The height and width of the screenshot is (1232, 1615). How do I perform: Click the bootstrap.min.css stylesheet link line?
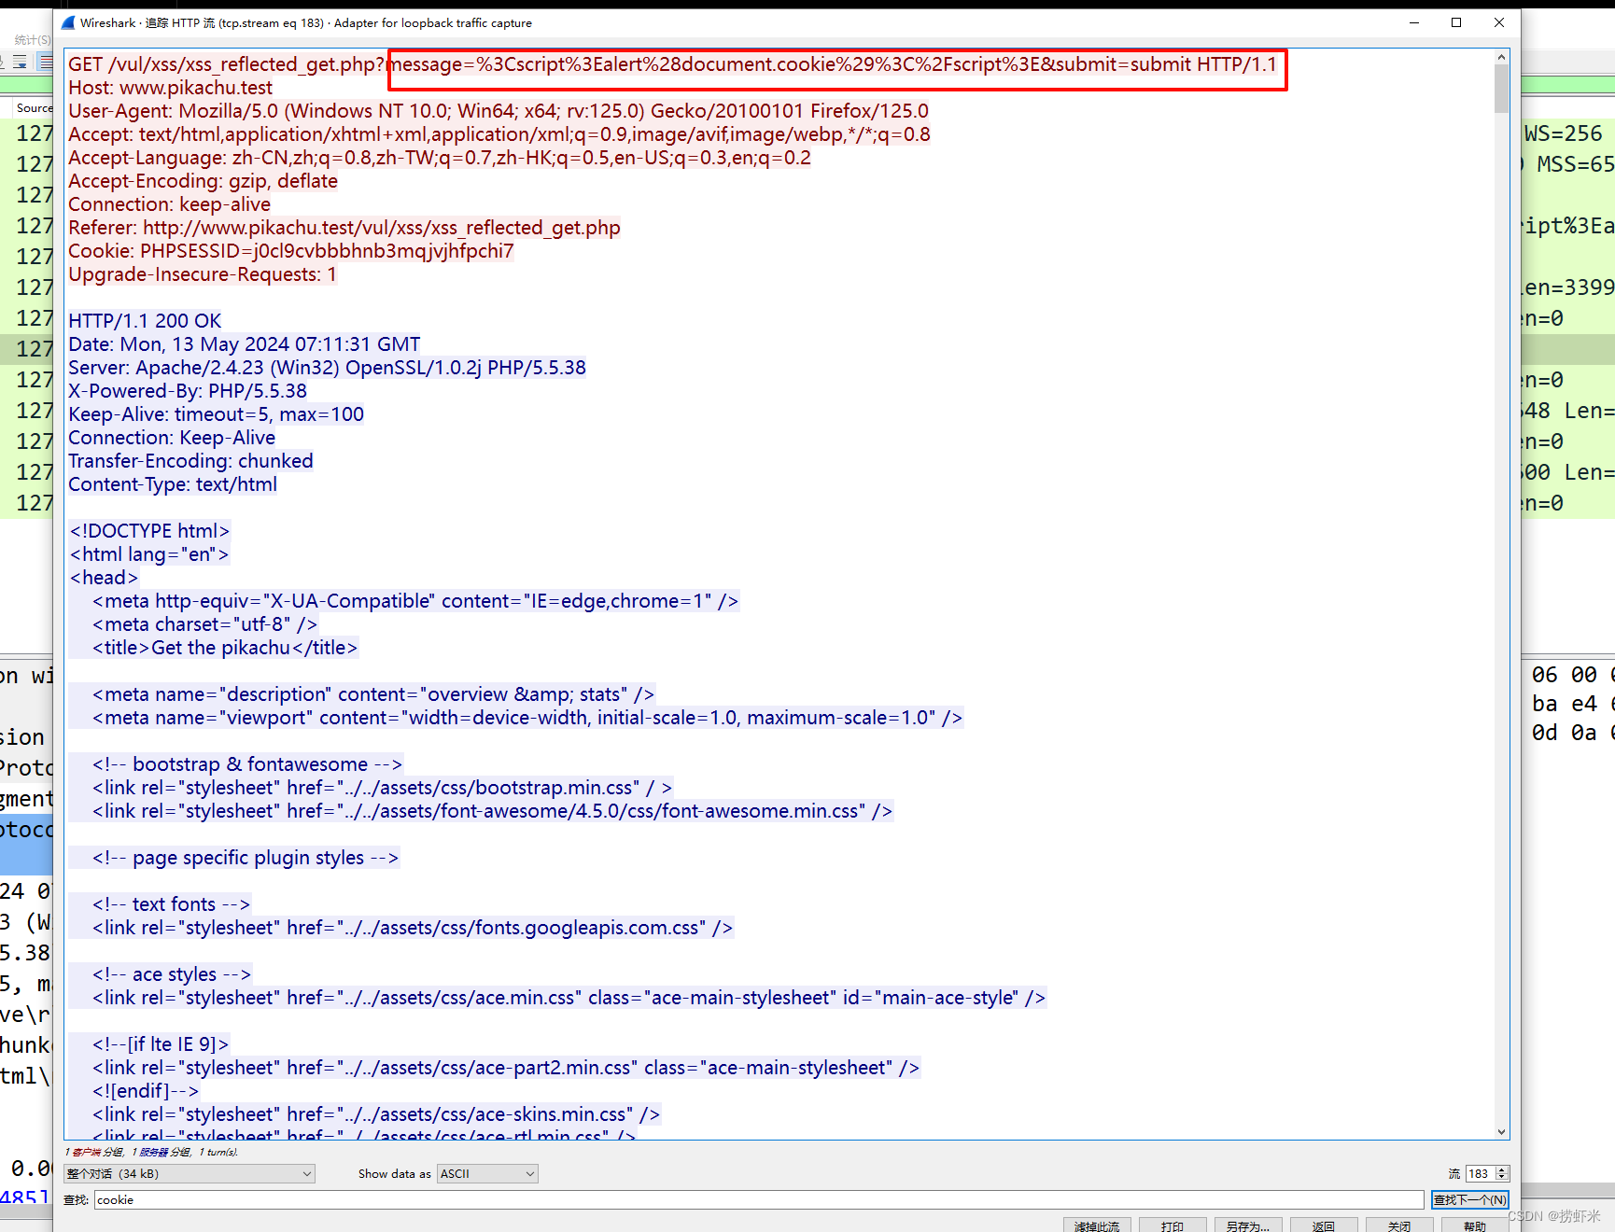tap(383, 788)
